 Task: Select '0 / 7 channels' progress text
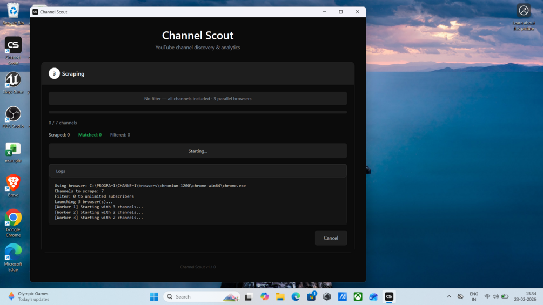pyautogui.click(x=63, y=123)
